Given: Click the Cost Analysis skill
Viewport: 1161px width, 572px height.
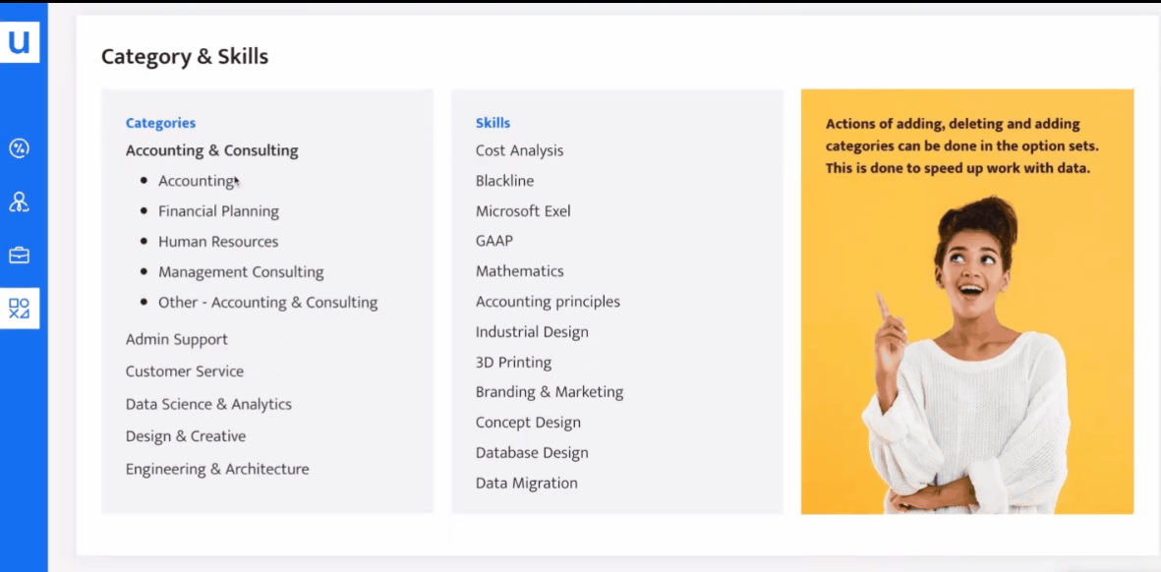Looking at the screenshot, I should [519, 150].
